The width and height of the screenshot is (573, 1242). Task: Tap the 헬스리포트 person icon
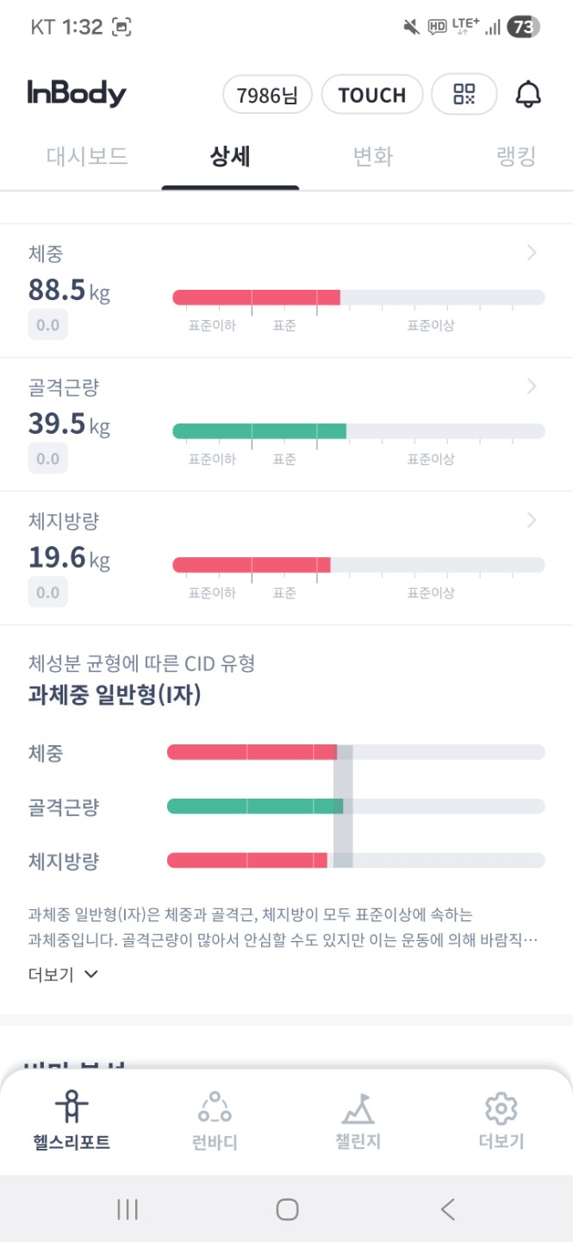click(x=72, y=1106)
